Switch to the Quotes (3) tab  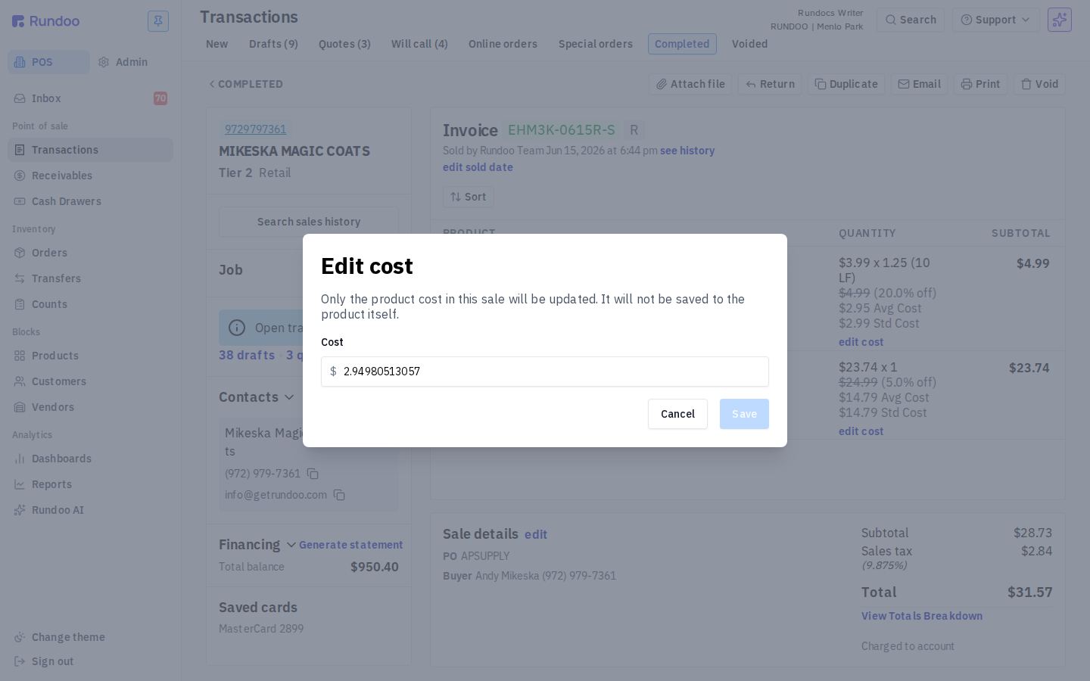[x=344, y=44]
